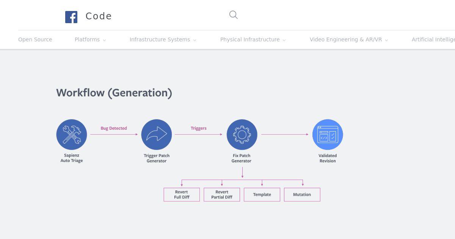Click the Code site title link
Viewport: 455px width, 239px height.
pyautogui.click(x=99, y=16)
